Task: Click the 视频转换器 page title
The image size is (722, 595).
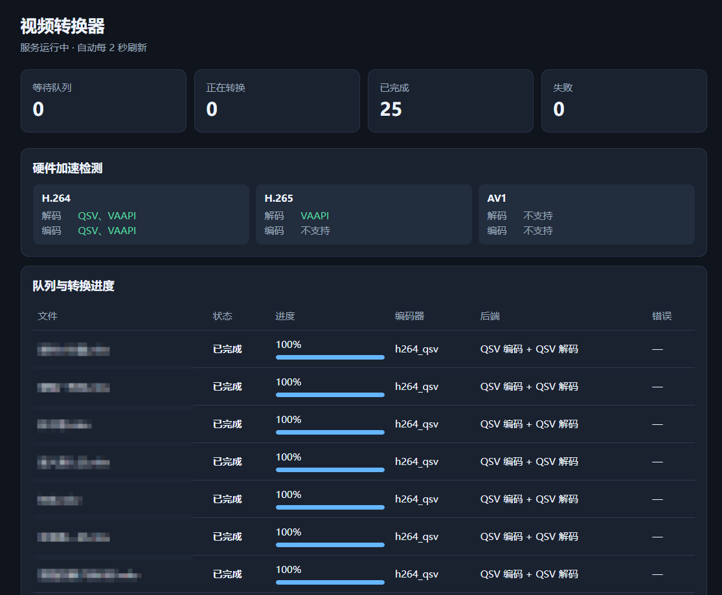Action: coord(63,27)
